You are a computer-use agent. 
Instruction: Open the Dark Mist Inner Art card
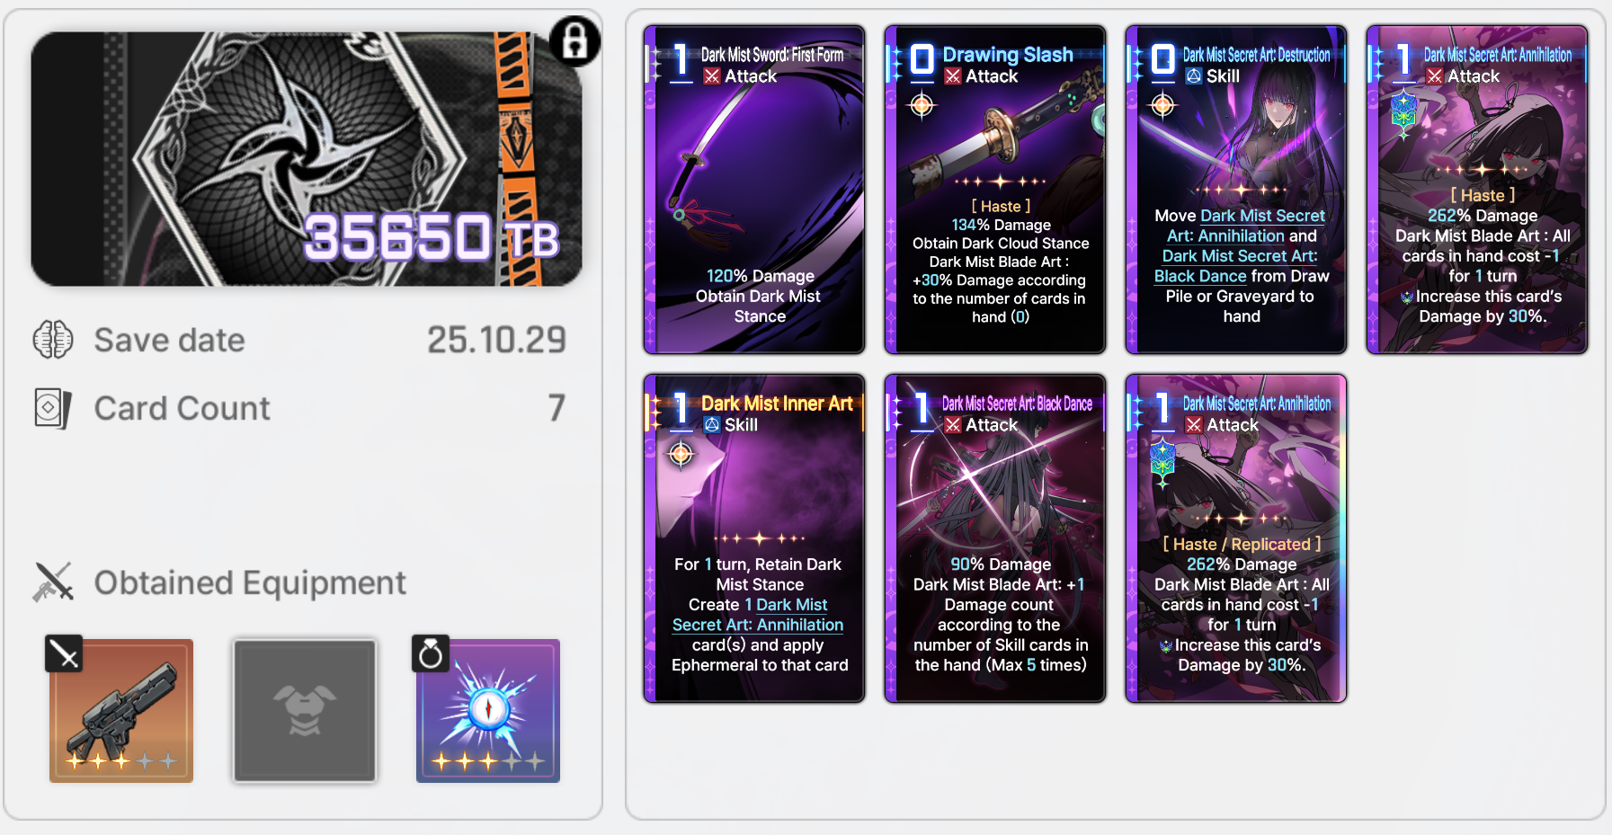click(x=754, y=538)
